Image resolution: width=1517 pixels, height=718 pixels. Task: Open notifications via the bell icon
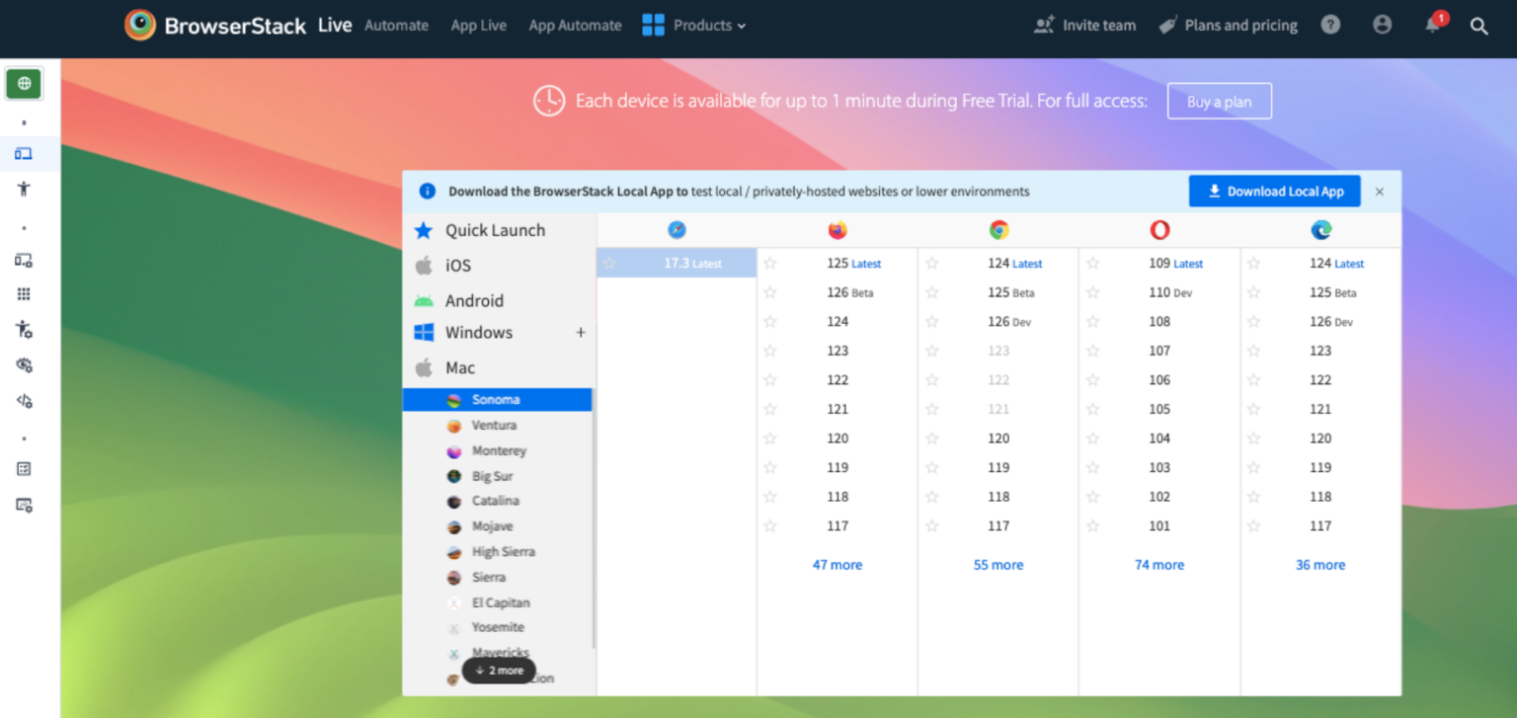1429,26
